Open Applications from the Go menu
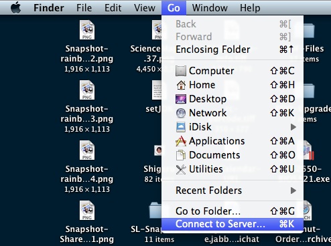The image size is (331, 246). (x=233, y=141)
